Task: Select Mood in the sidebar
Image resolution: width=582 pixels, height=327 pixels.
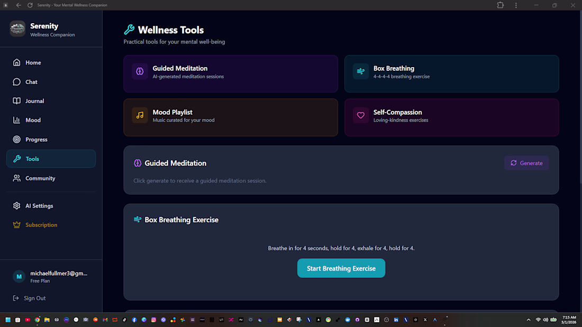Action: [51, 120]
